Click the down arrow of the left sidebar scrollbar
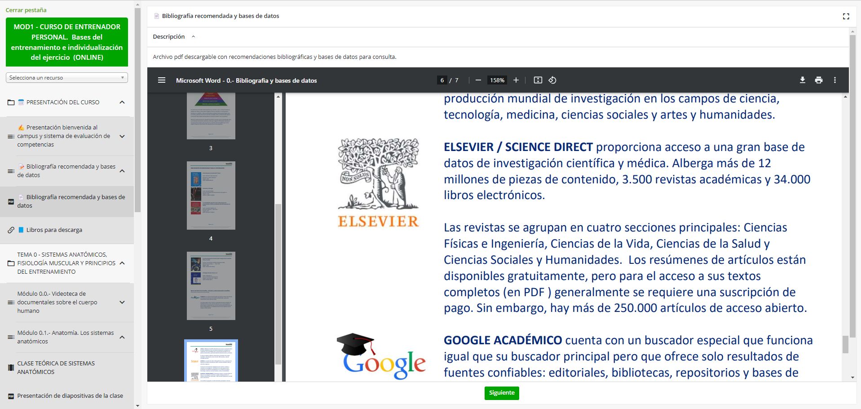Viewport: 861px width, 409px height. click(137, 405)
